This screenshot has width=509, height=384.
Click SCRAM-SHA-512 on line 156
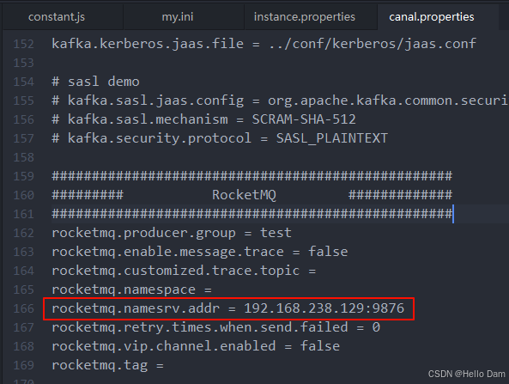point(304,119)
